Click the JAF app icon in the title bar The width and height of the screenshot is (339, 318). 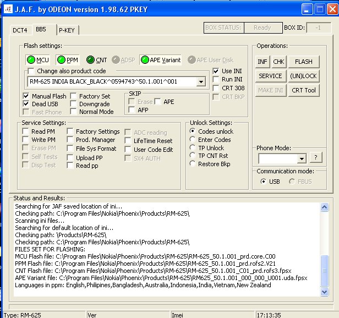coord(8,9)
